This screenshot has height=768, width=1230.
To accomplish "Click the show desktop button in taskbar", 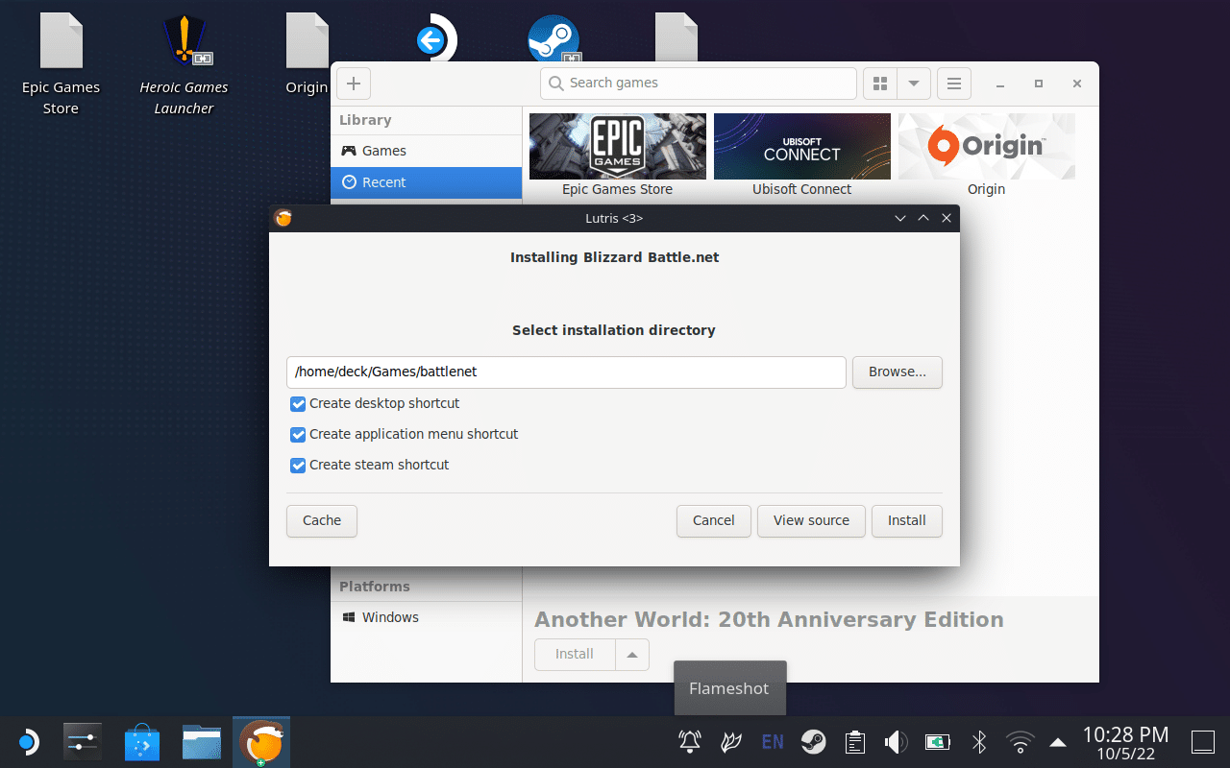I will tap(1203, 742).
